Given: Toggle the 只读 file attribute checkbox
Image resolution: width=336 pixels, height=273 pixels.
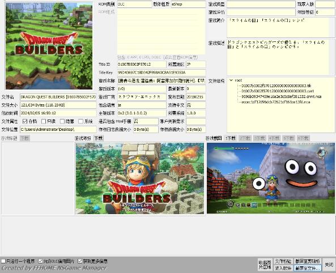Looking at the screenshot, I should click(44, 122).
